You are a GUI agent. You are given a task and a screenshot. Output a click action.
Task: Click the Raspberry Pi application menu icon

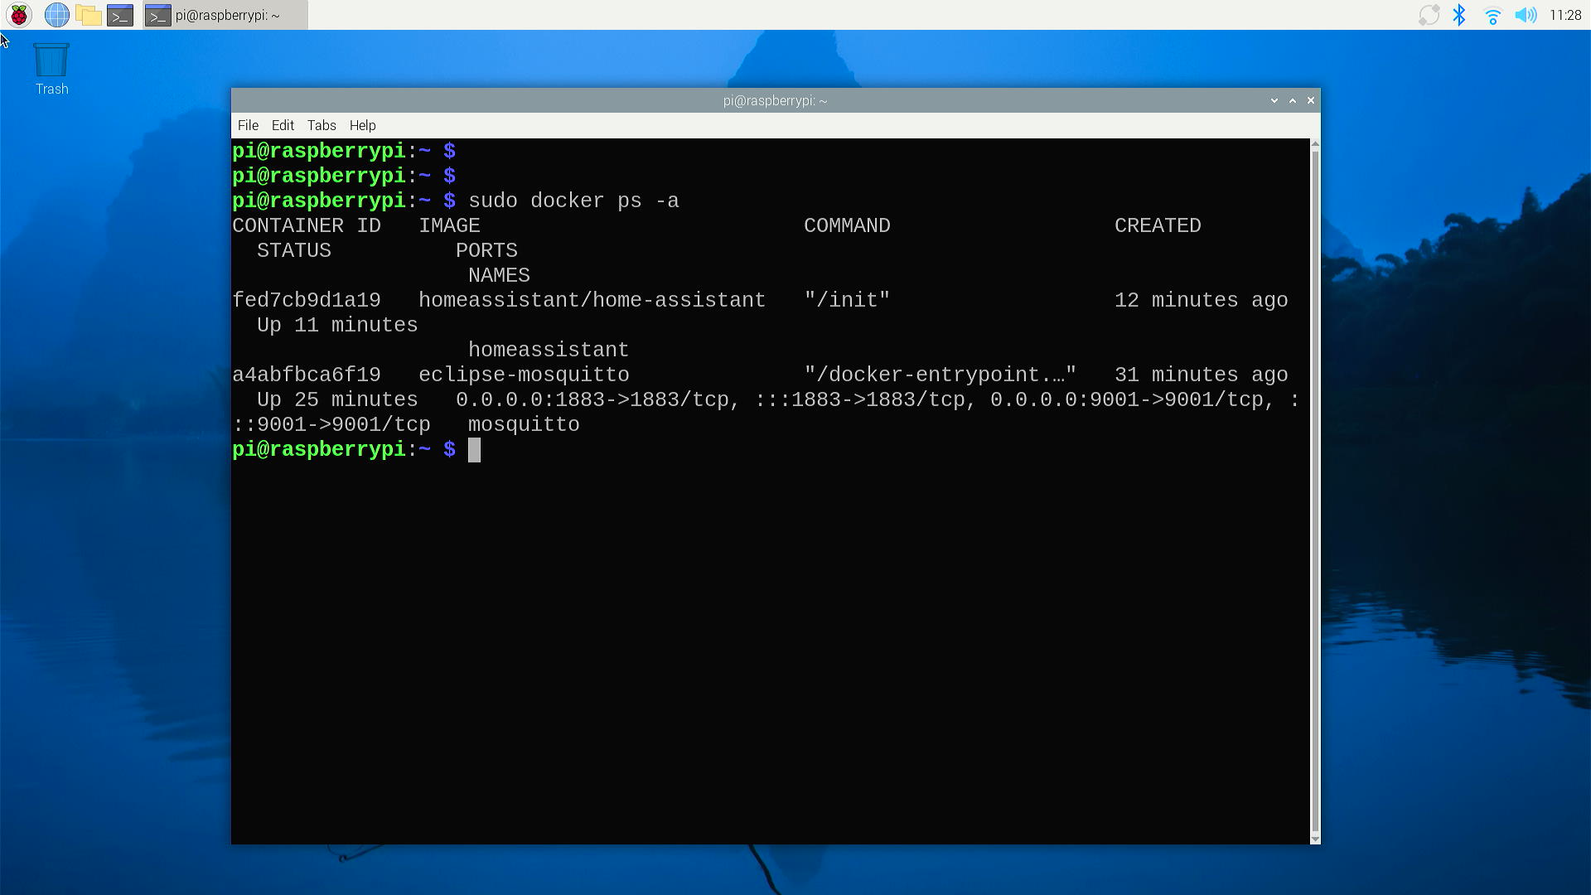click(22, 15)
